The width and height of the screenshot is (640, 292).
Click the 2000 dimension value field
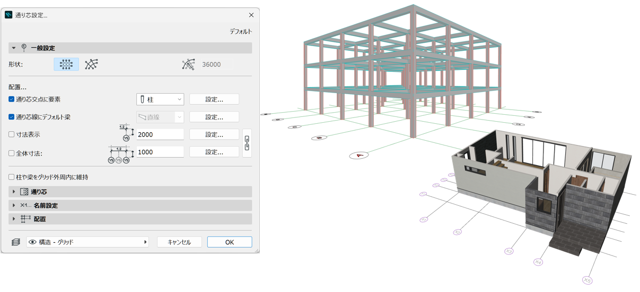(160, 135)
